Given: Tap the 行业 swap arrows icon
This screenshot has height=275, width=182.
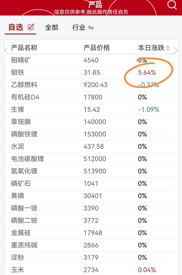Looking at the screenshot, I should pos(91,28).
